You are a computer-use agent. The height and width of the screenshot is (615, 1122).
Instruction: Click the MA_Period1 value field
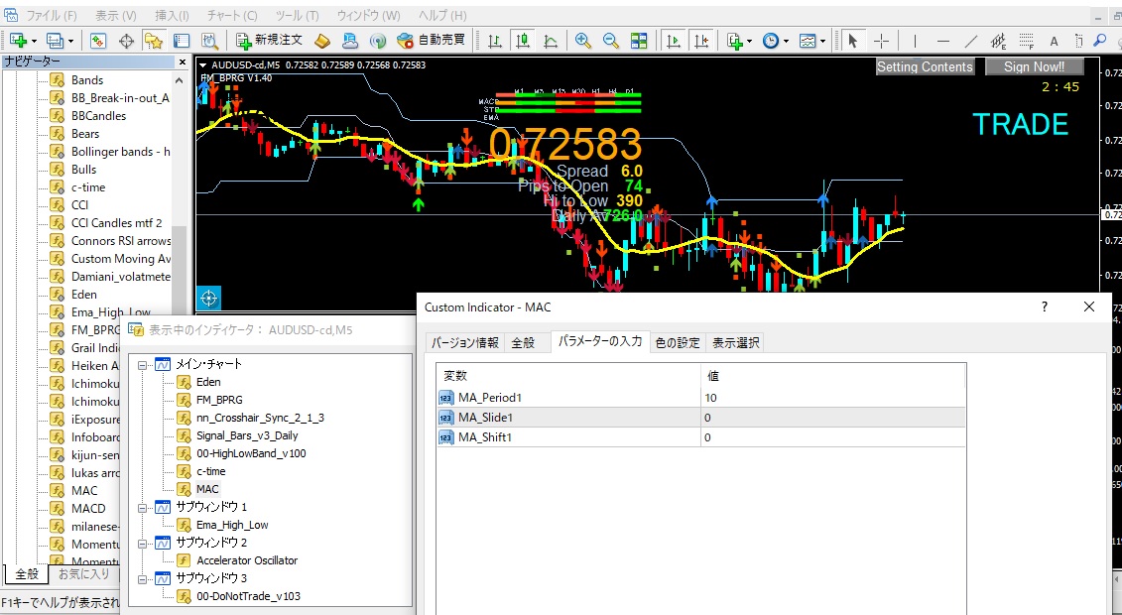click(831, 398)
